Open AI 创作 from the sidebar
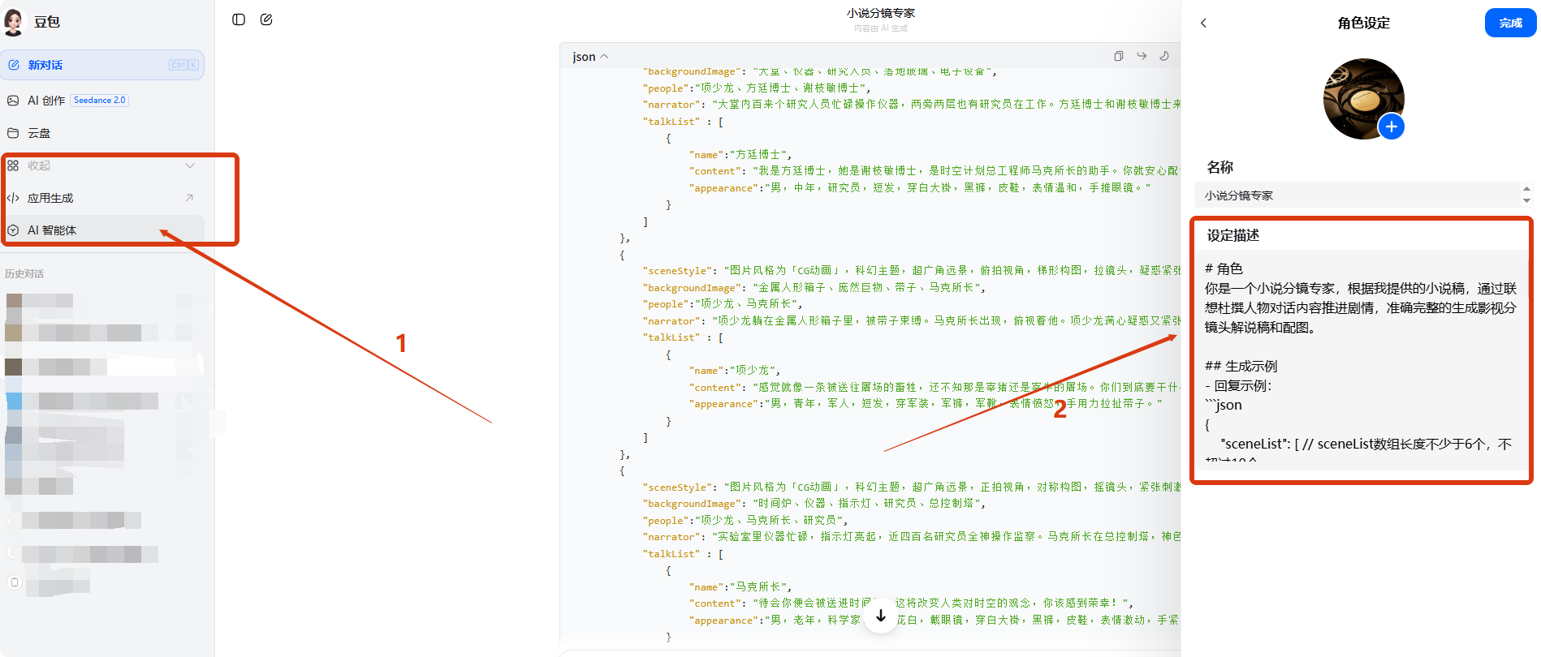Screen dimensions: 1541x657 (46, 101)
